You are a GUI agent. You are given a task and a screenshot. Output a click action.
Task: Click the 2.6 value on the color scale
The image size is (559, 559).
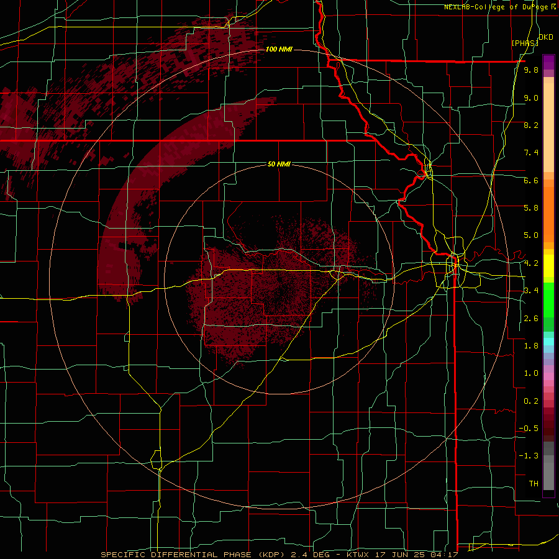[531, 319]
